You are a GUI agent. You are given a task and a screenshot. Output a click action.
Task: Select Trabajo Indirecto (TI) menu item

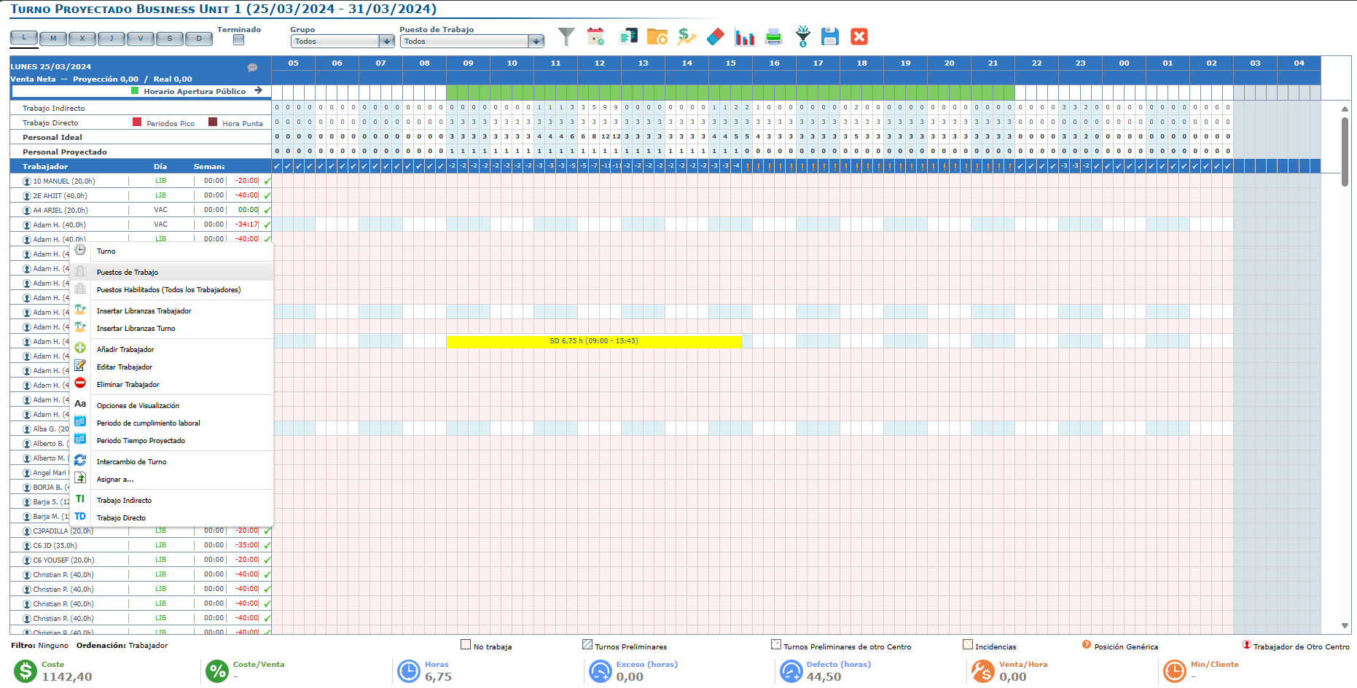coord(172,501)
